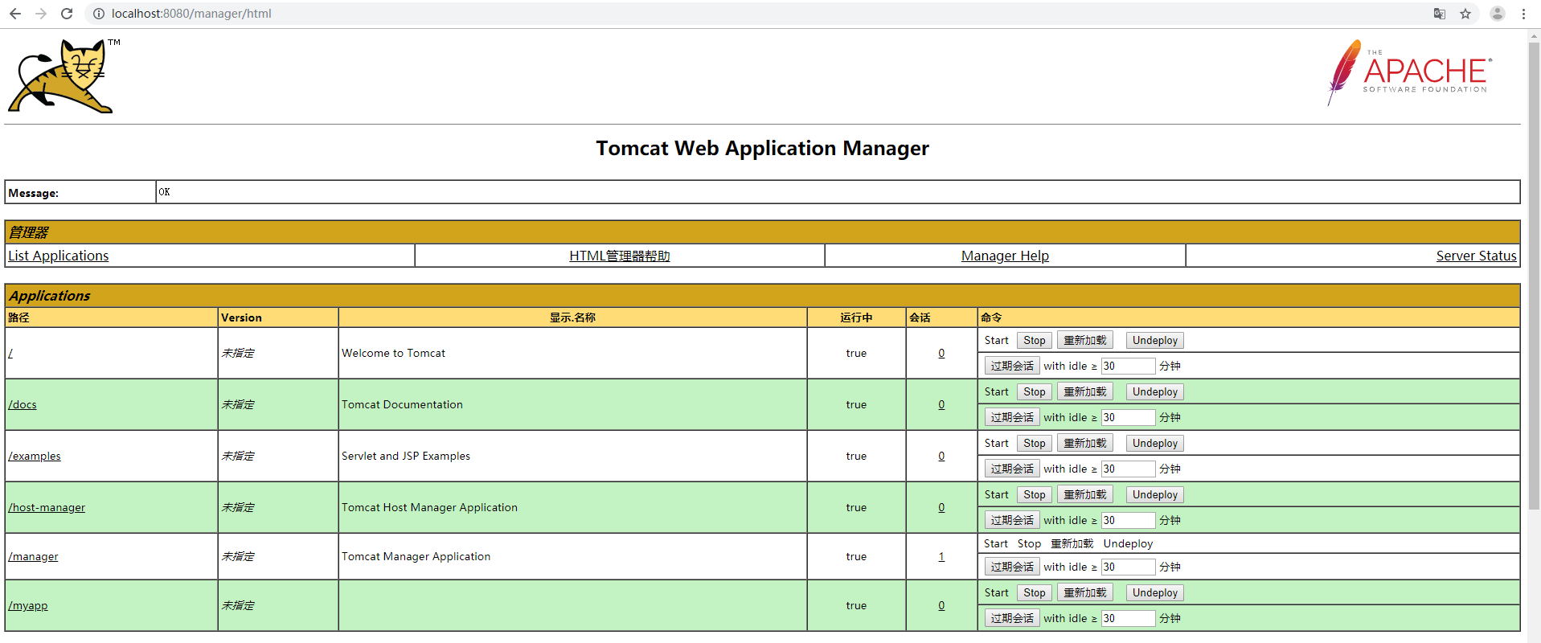1541x643 pixels.
Task: Click idle minutes field for /manager
Action: point(1129,567)
